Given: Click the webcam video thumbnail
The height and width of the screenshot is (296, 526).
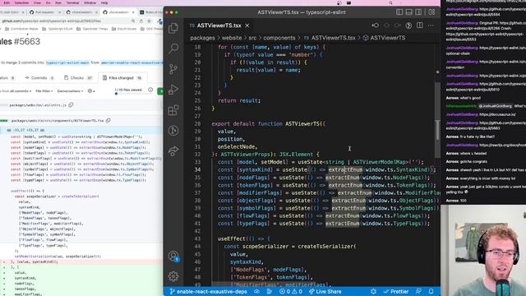Looking at the screenshot, I should pos(483,250).
